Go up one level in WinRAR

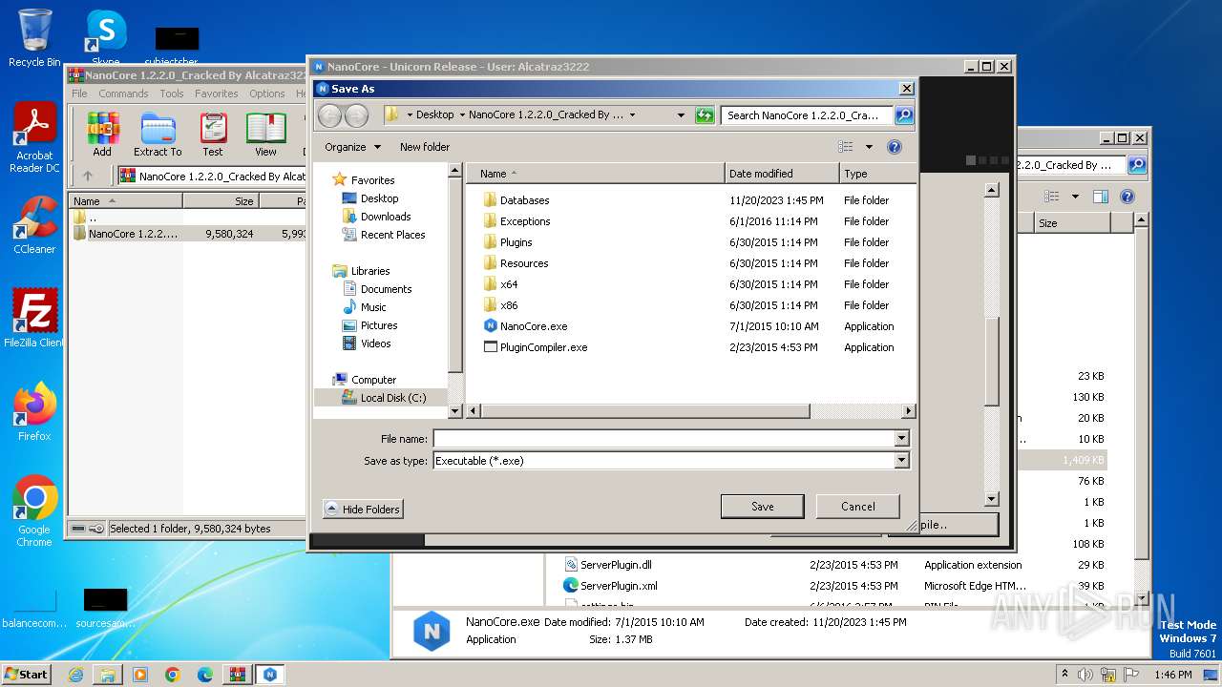[88, 176]
